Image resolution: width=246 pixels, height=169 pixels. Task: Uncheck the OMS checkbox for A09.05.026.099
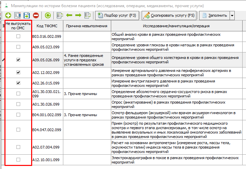click(x=18, y=60)
